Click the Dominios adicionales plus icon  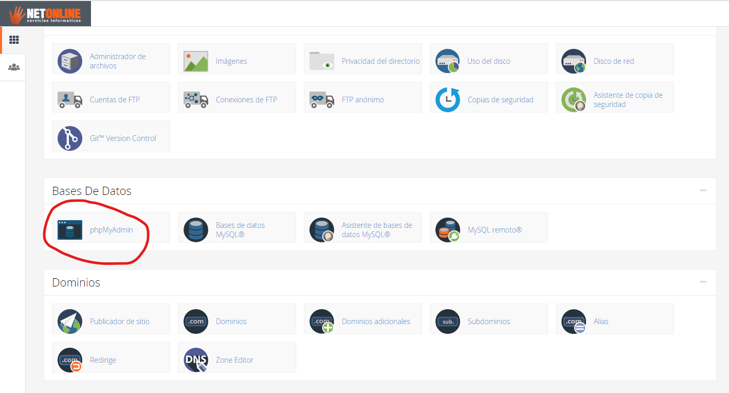tap(322, 321)
